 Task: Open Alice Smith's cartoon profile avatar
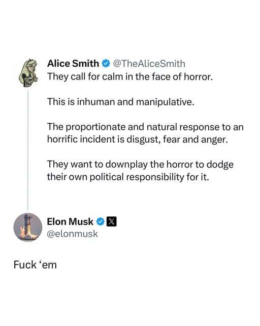click(28, 73)
